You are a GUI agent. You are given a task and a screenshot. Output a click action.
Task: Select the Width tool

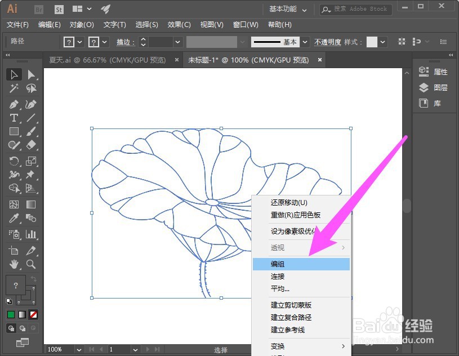14,175
